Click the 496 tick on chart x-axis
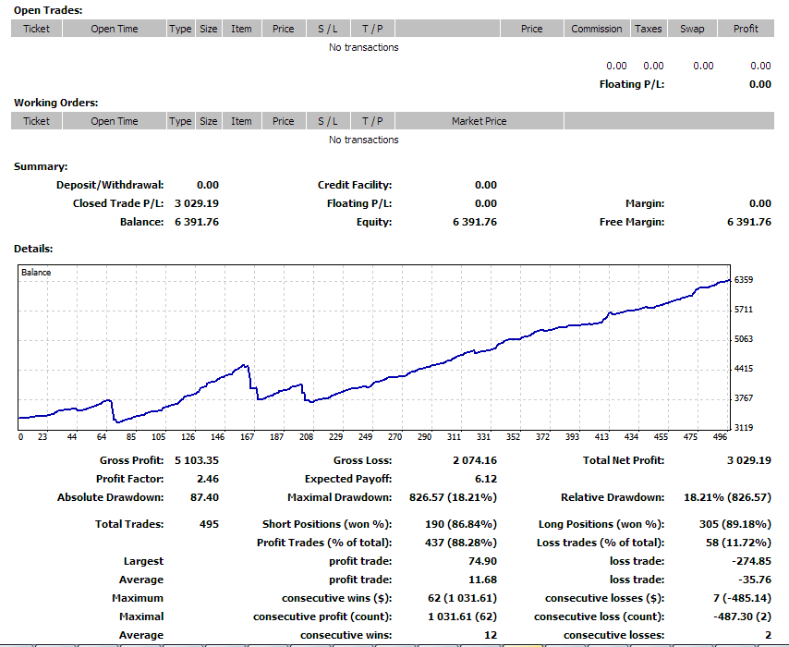This screenshot has height=647, width=789. (x=719, y=437)
